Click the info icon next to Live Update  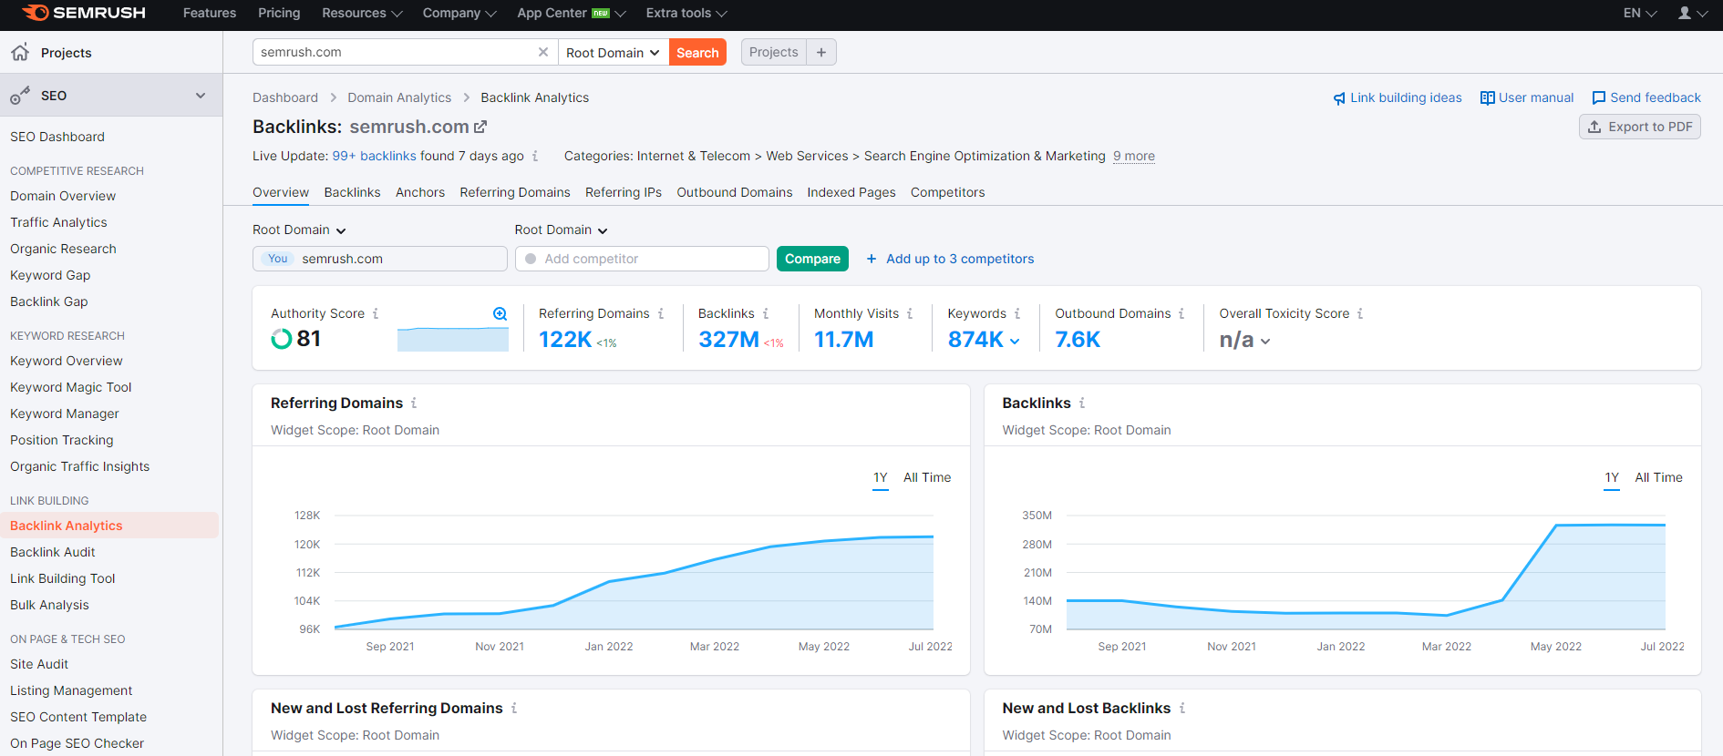[535, 156]
